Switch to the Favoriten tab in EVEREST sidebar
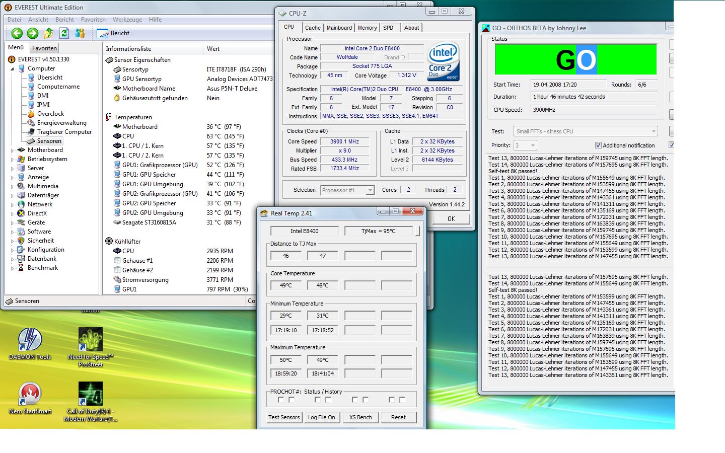 tap(44, 48)
